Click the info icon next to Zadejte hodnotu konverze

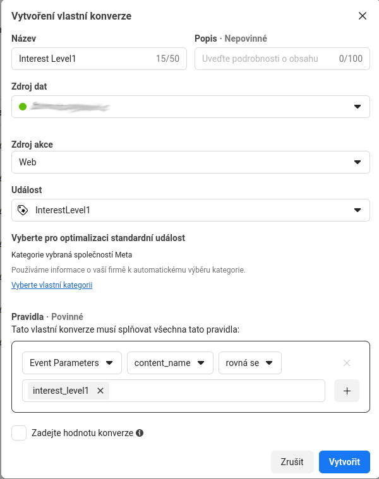pos(140,434)
